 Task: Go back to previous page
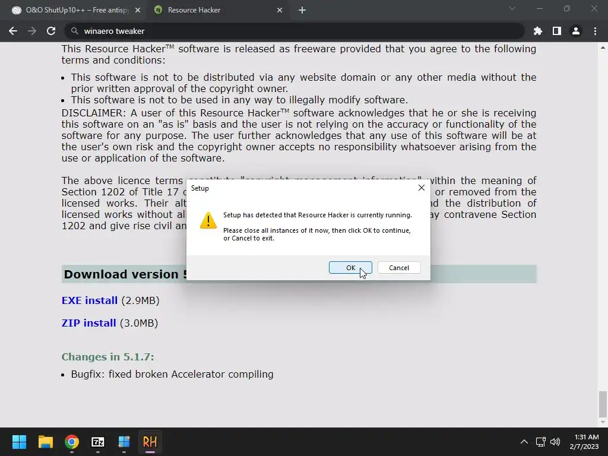[13, 31]
